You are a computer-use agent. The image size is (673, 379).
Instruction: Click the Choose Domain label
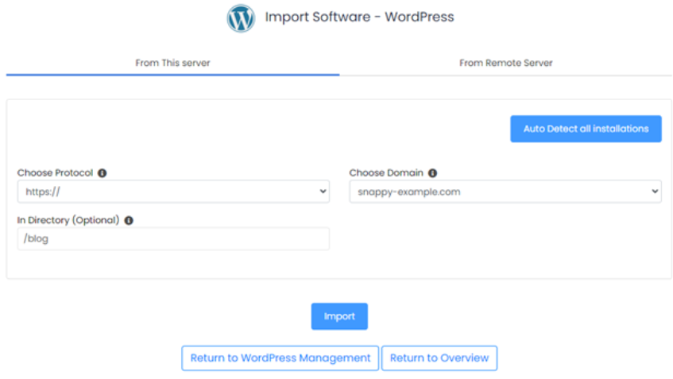pyautogui.click(x=386, y=173)
